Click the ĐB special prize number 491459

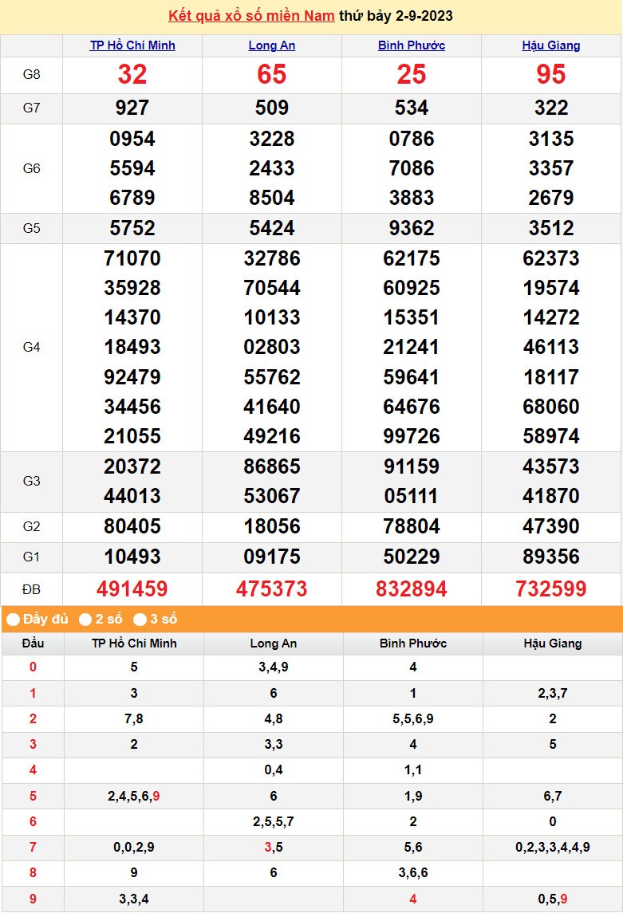coord(132,589)
